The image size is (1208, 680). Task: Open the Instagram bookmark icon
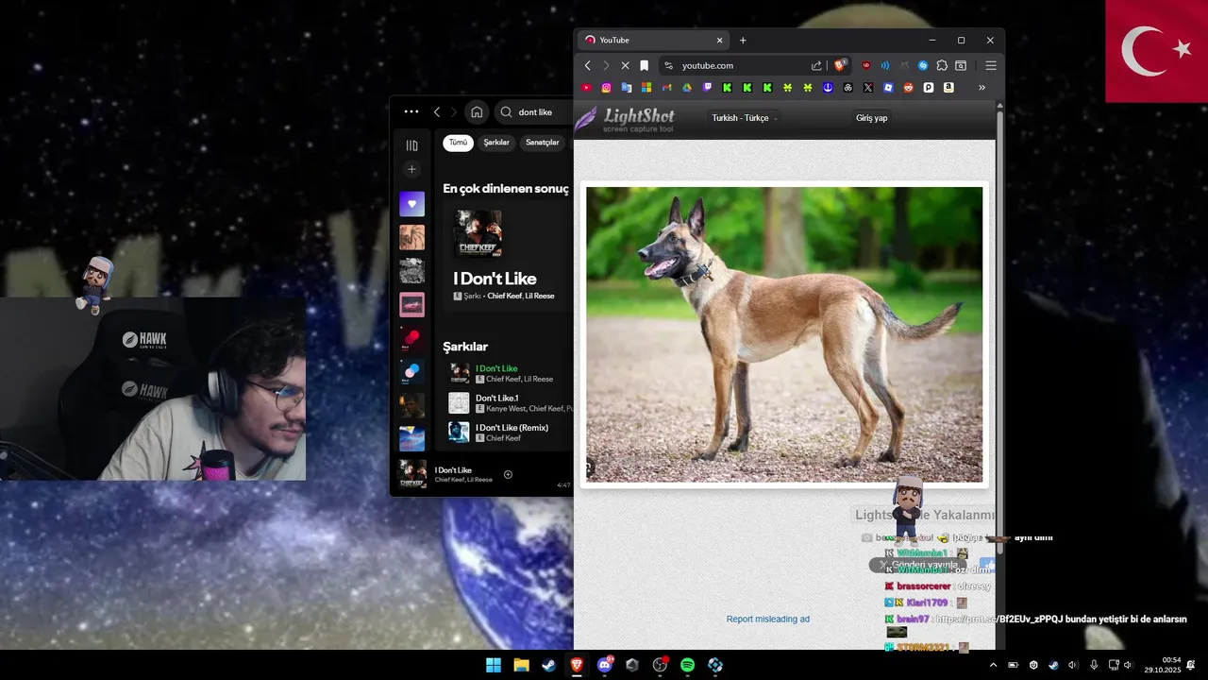pos(607,88)
